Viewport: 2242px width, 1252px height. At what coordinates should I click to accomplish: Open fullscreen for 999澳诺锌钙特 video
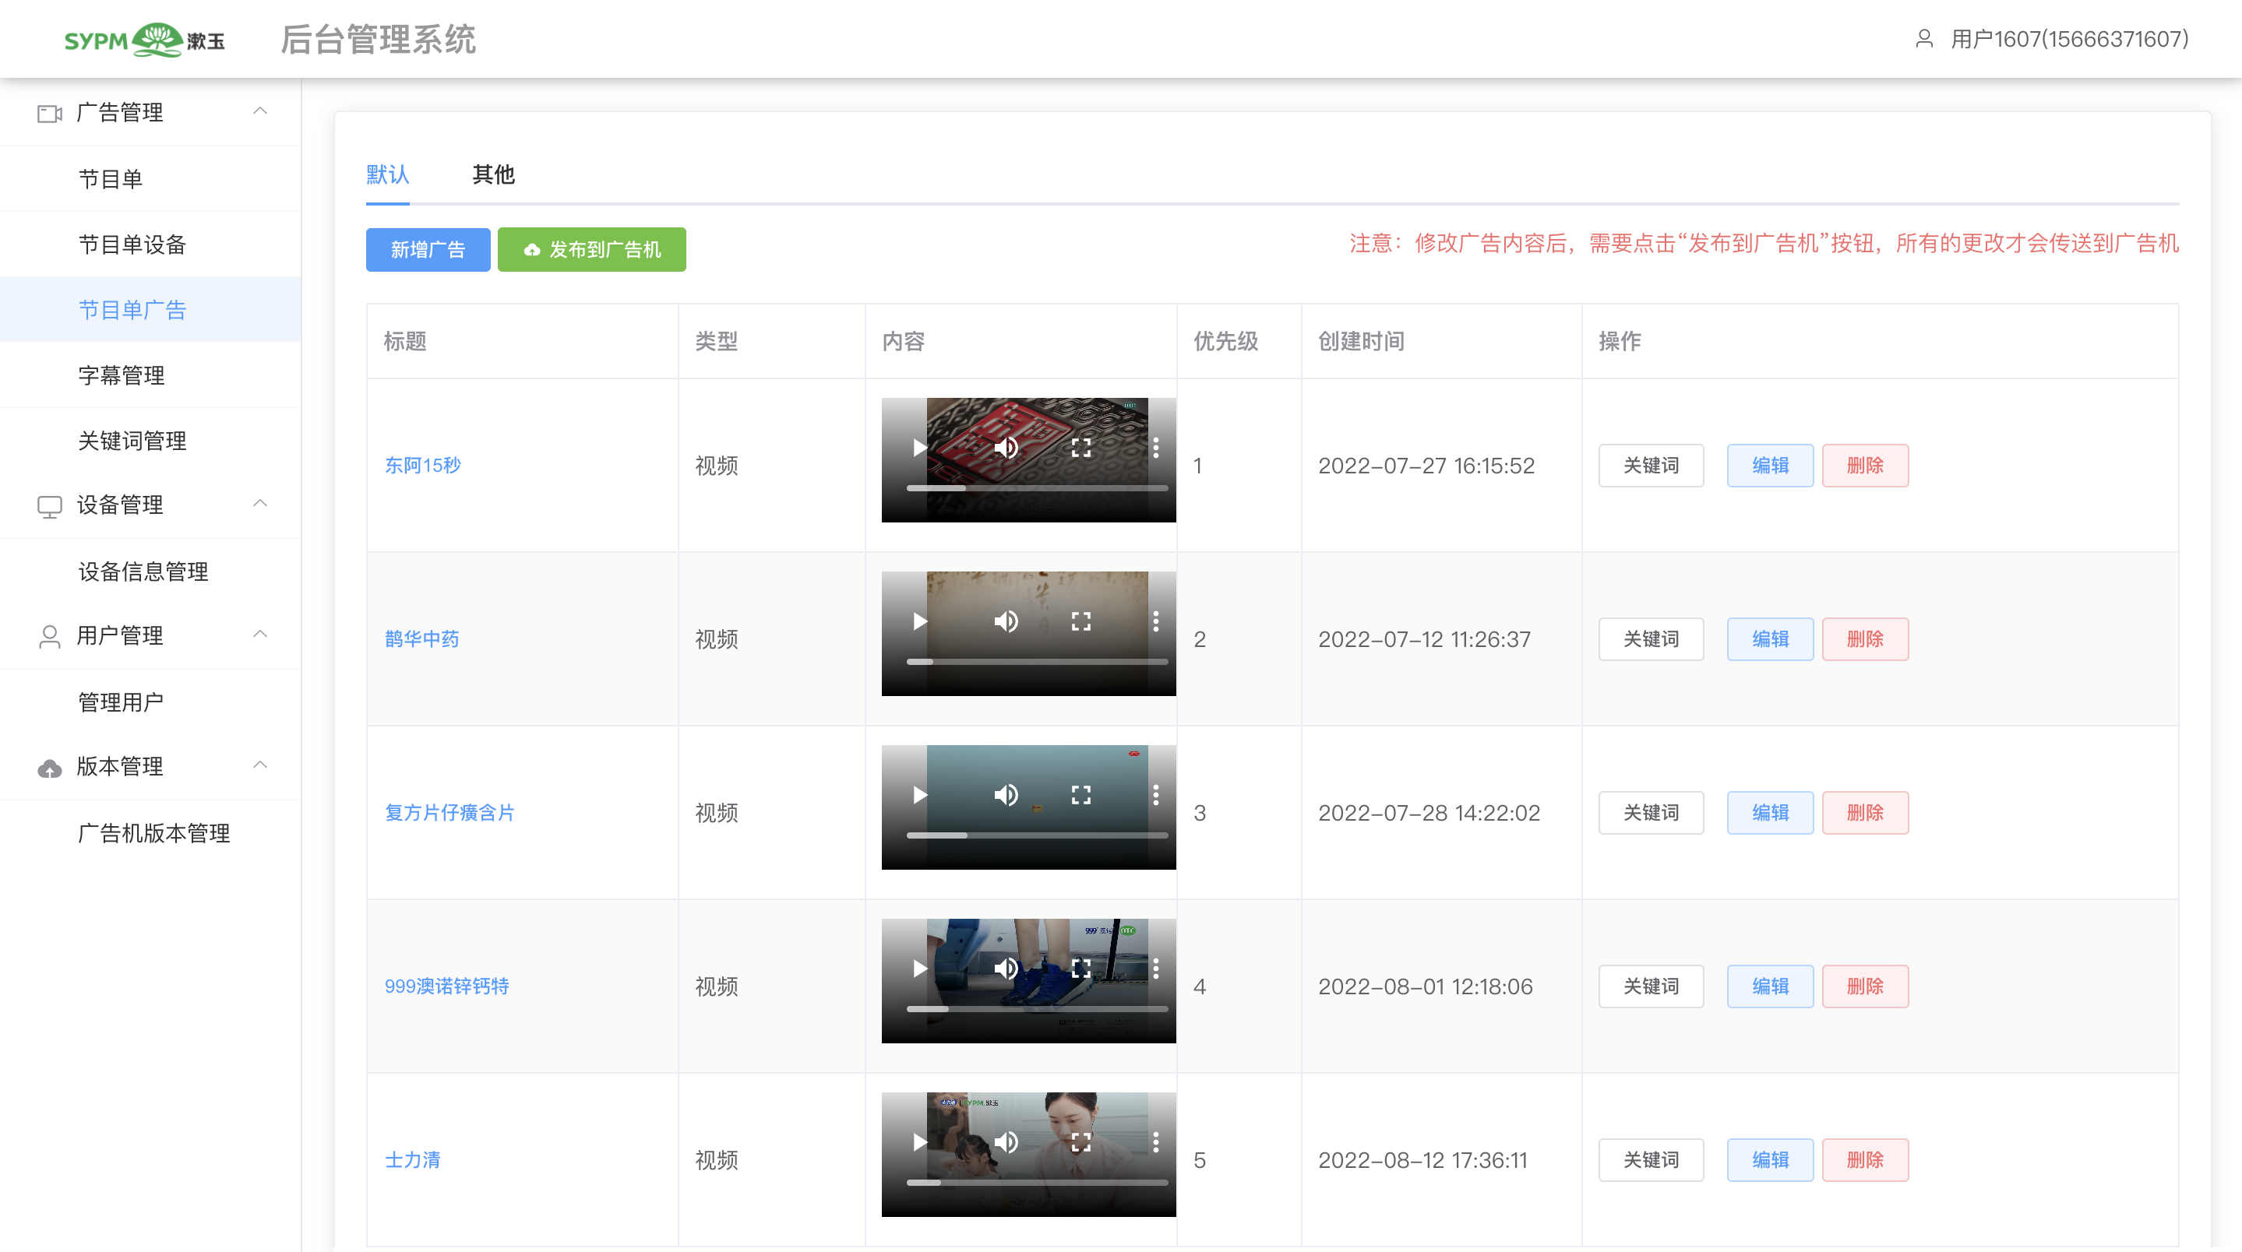(x=1081, y=969)
